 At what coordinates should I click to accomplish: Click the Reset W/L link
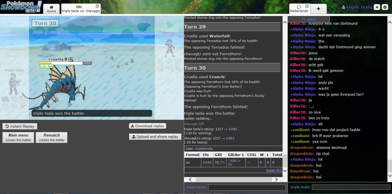(x=274, y=170)
